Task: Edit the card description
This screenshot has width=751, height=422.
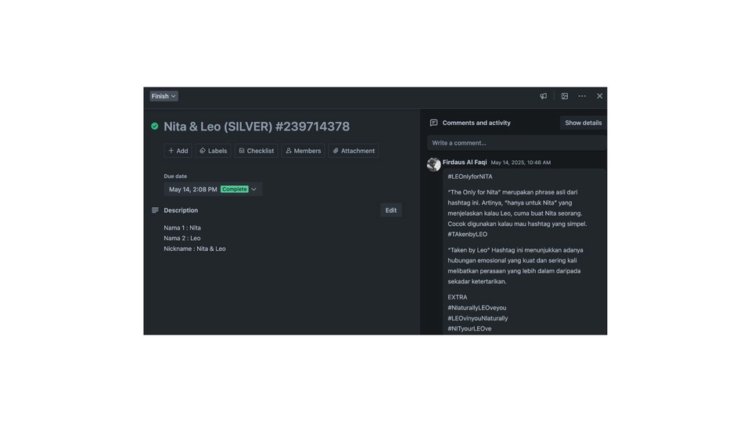Action: coord(390,210)
